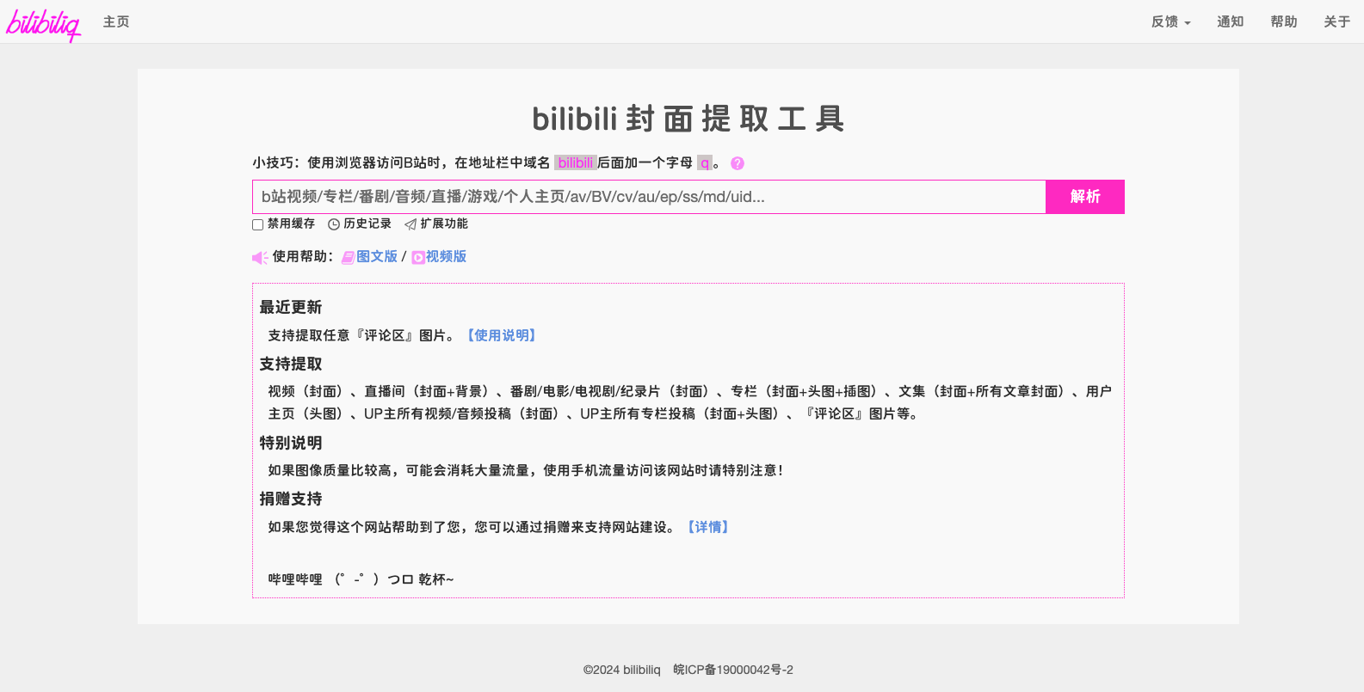
Task: Click the video play icon before 视频版
Action: (418, 258)
